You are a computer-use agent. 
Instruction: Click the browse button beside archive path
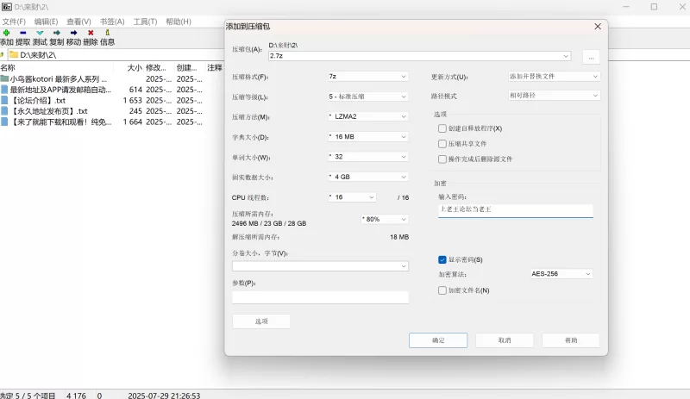coord(591,57)
